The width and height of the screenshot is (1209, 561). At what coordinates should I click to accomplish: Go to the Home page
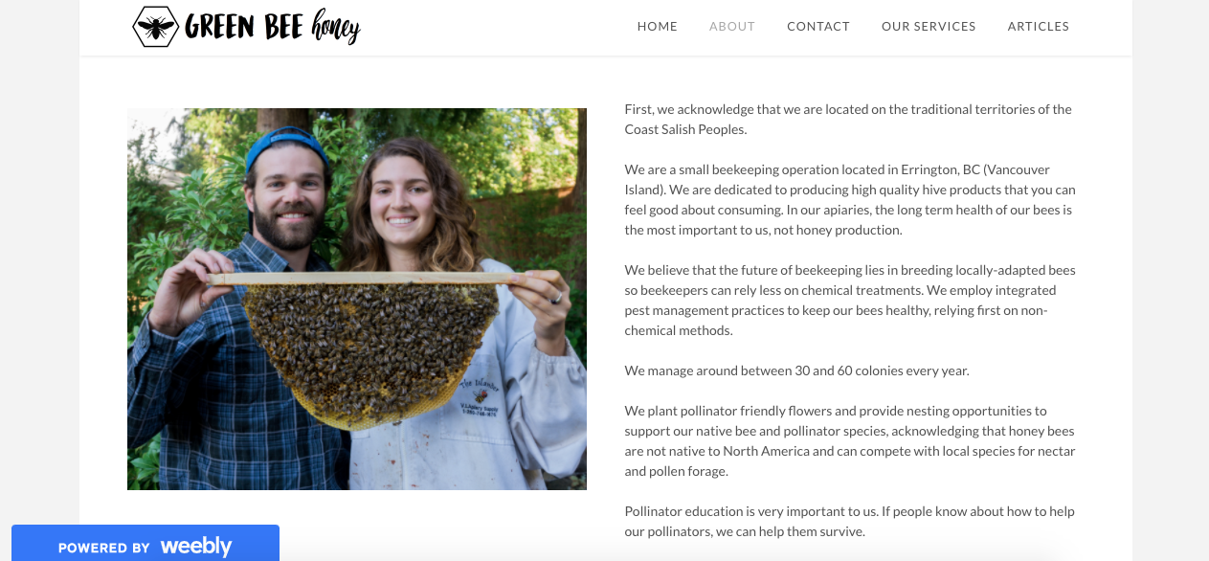tap(658, 27)
